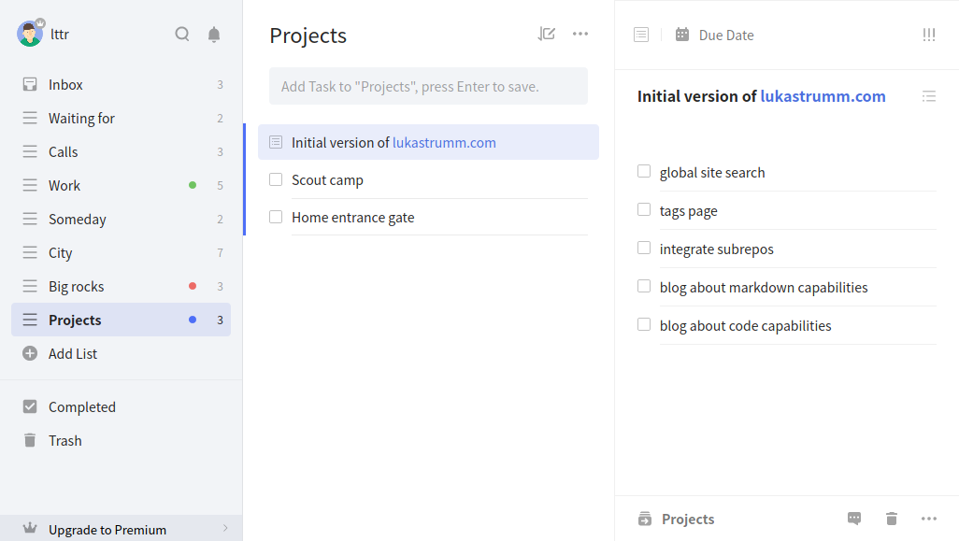Open priority exclamation marks icon
959x541 pixels.
click(928, 35)
